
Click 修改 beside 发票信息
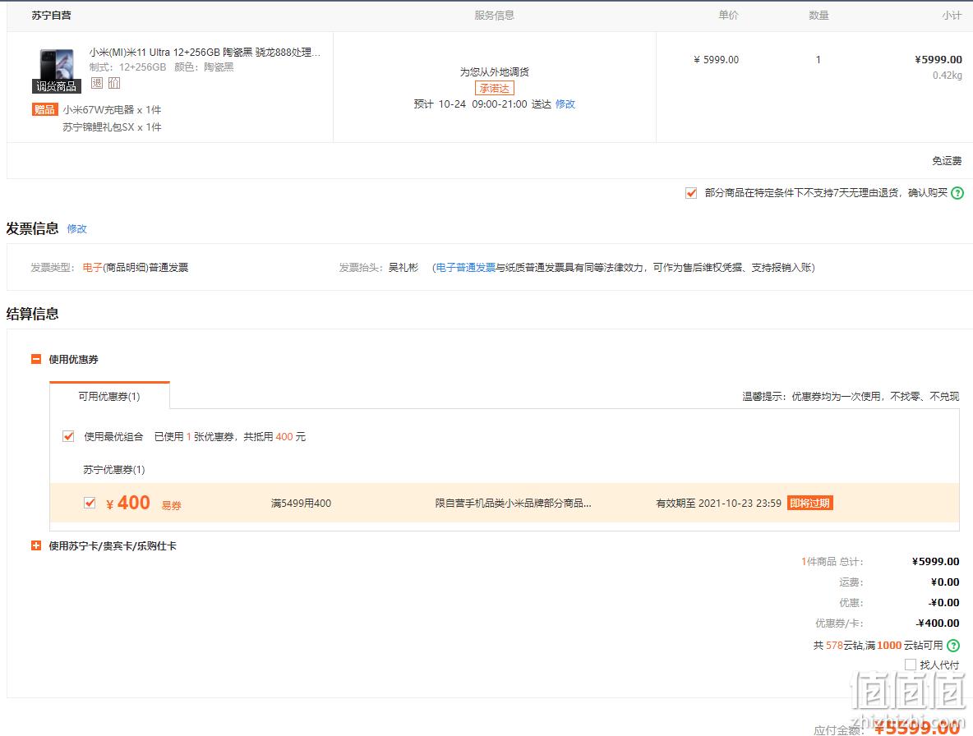(x=77, y=229)
